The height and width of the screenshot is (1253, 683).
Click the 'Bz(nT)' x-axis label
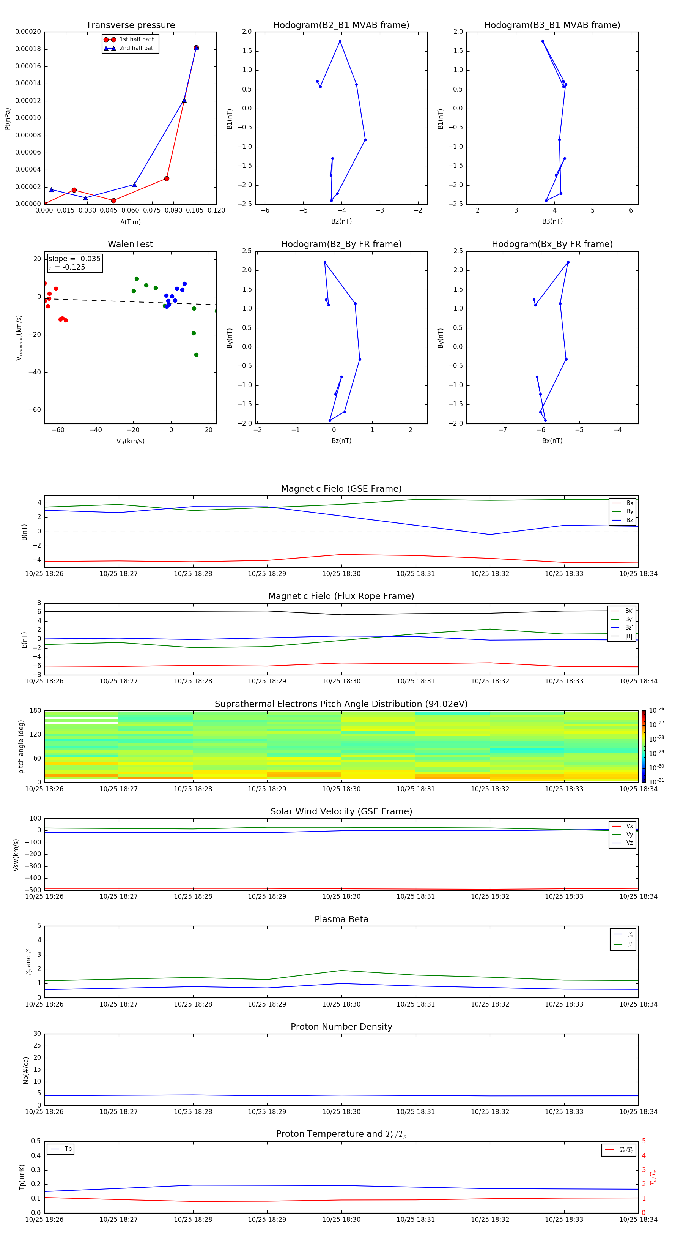(x=341, y=441)
